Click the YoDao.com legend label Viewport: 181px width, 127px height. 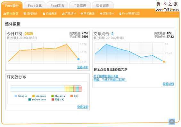tap(39, 99)
